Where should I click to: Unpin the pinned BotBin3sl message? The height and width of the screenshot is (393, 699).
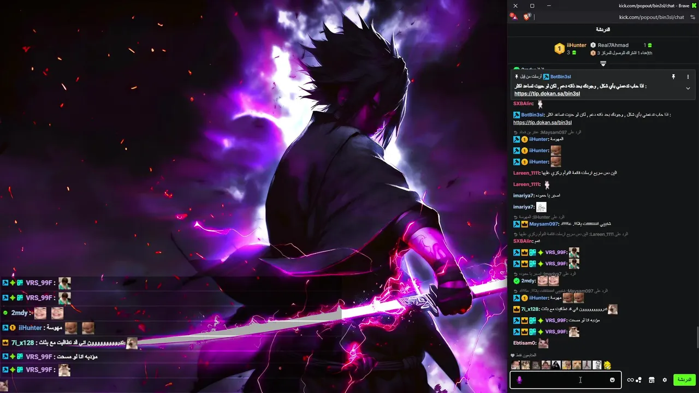click(x=673, y=77)
